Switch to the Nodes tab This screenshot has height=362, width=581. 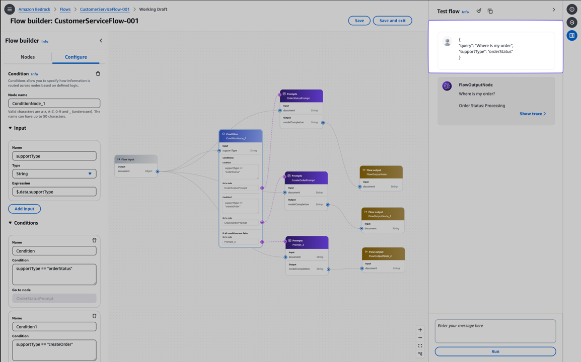point(28,57)
